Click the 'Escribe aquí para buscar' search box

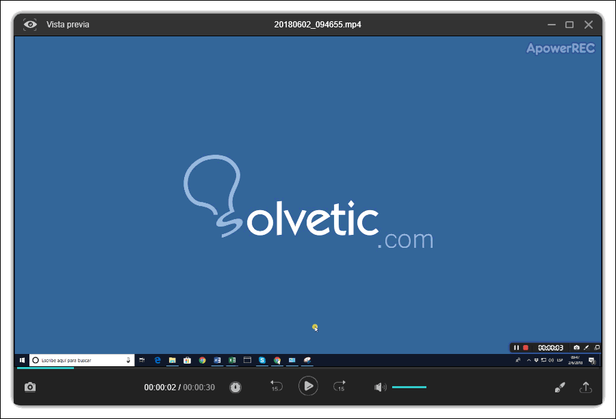[81, 360]
